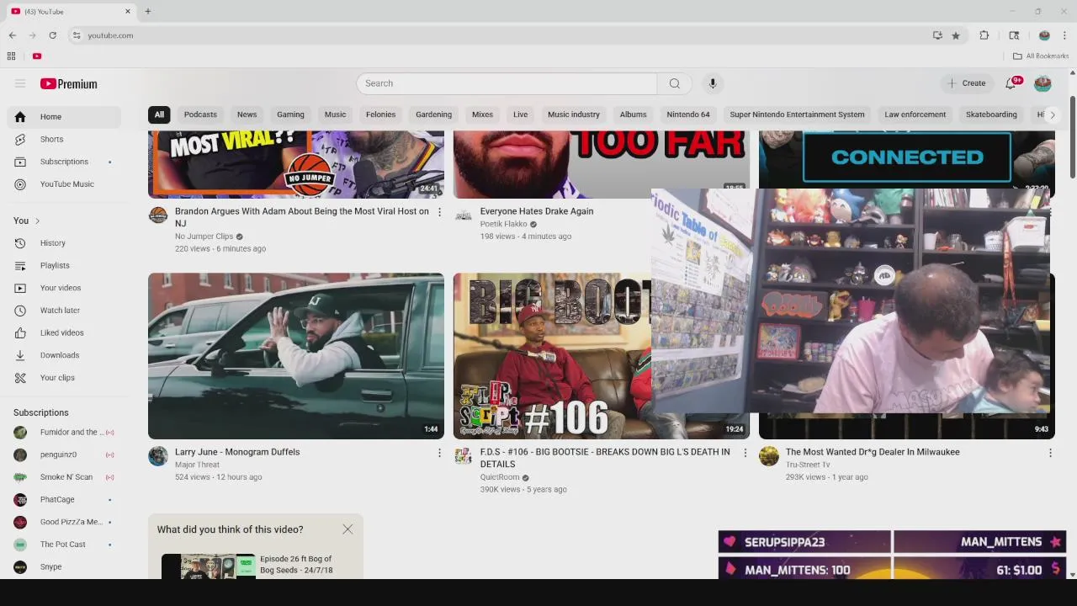The image size is (1077, 606).
Task: Open Your videos in sidebar
Action: [x=64, y=288]
